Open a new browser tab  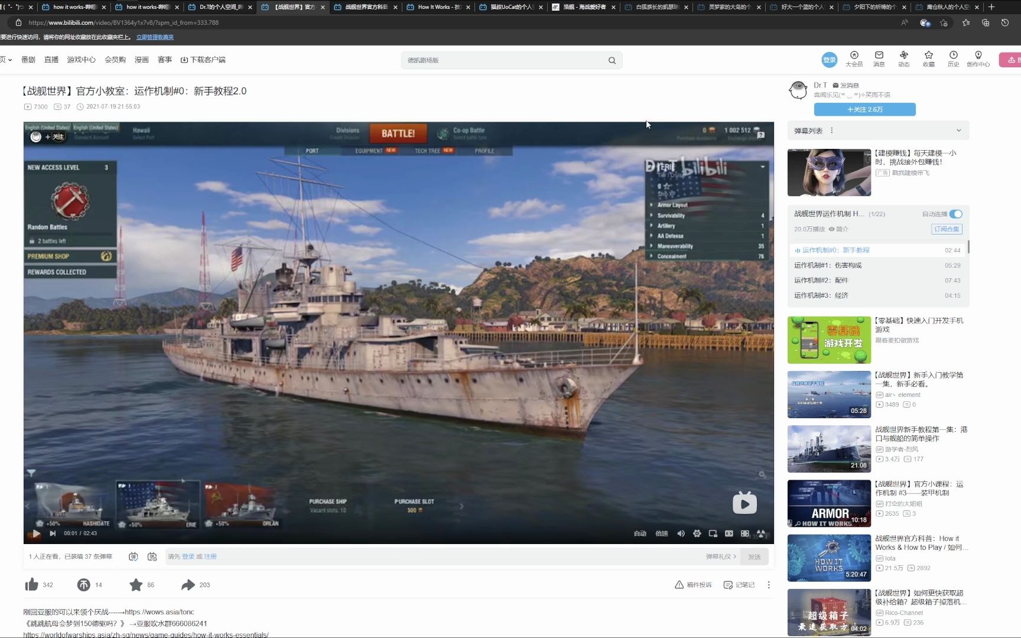(x=991, y=7)
